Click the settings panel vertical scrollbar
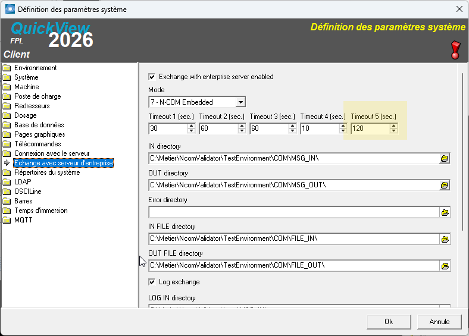 click(462, 152)
